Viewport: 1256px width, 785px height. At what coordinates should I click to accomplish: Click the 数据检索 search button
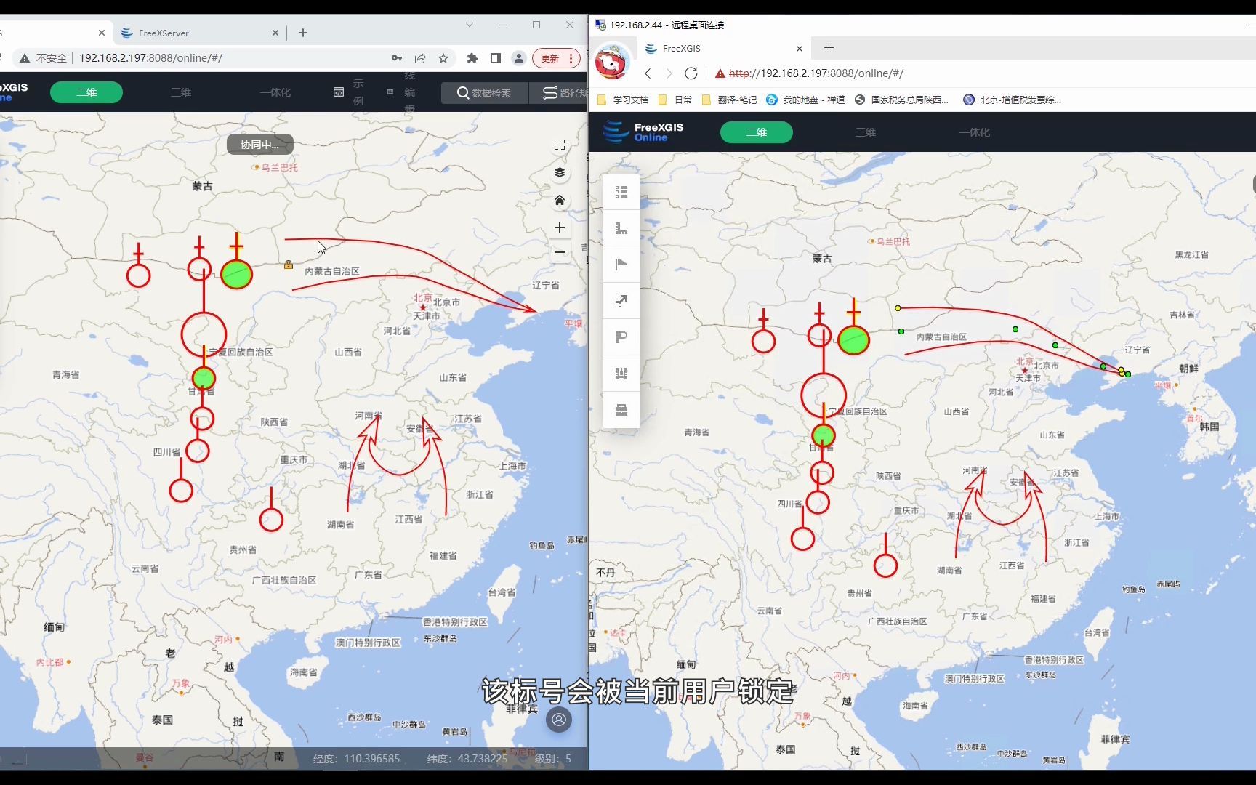point(484,93)
